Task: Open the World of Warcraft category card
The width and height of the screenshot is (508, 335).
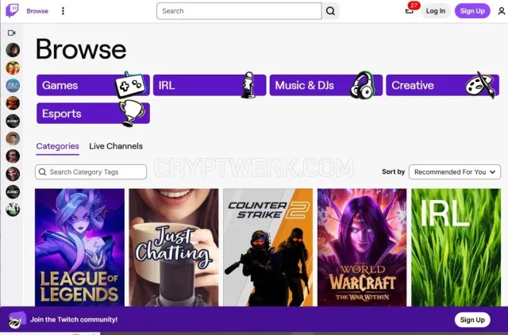Action: pyautogui.click(x=362, y=248)
